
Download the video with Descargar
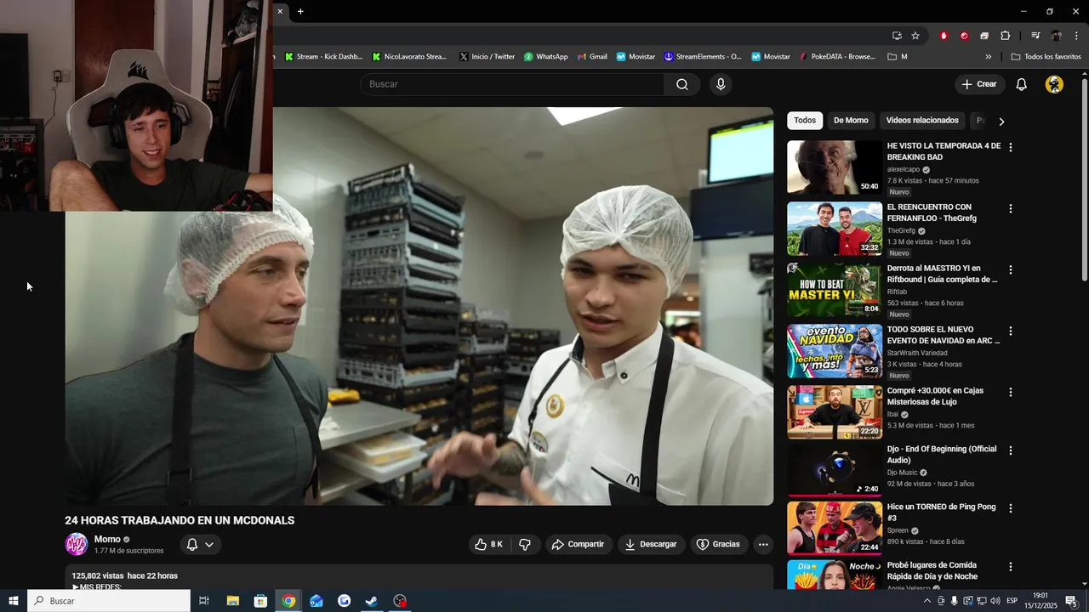click(651, 544)
